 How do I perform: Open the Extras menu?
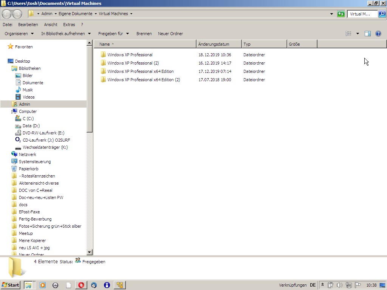[x=69, y=25]
